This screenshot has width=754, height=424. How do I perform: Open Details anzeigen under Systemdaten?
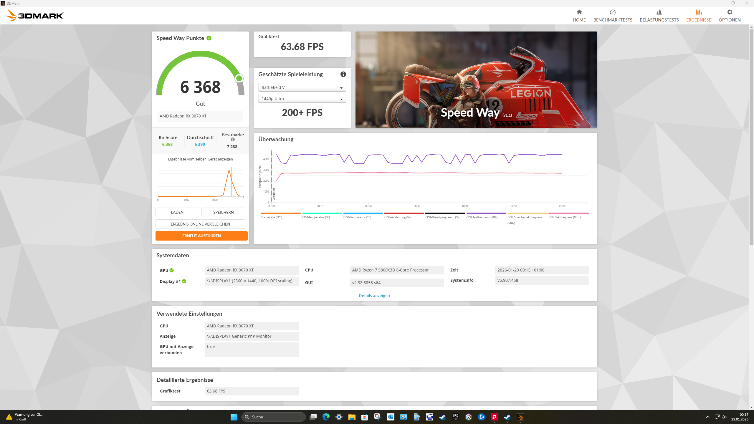374,295
